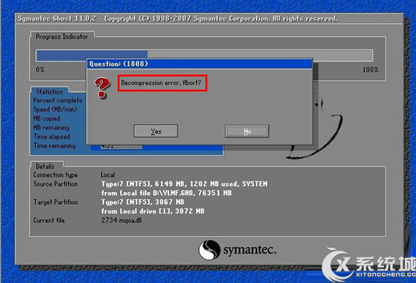
Task: Click target 'Type:7 [NTFS], 3067 MB' line
Action: (143, 202)
